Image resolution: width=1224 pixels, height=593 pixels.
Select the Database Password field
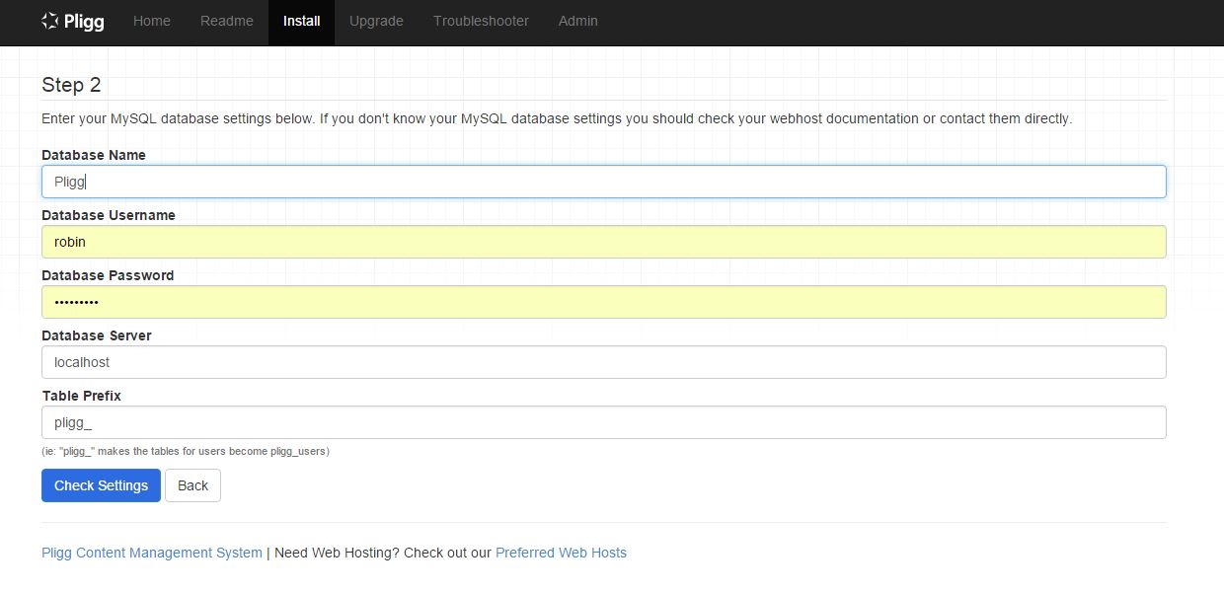[604, 302]
